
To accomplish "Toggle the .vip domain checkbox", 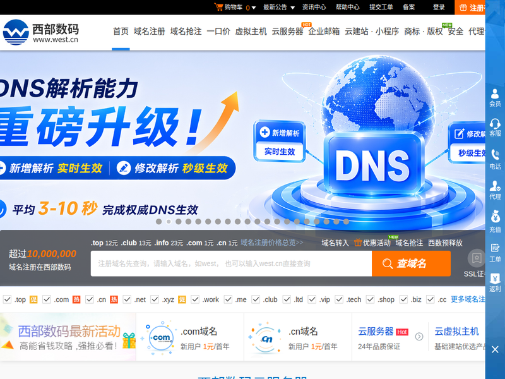I will pos(312,299).
